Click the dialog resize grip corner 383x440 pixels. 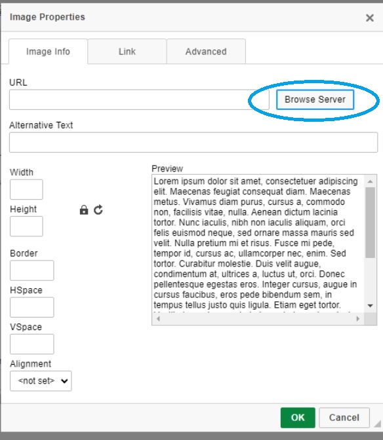tap(377, 424)
